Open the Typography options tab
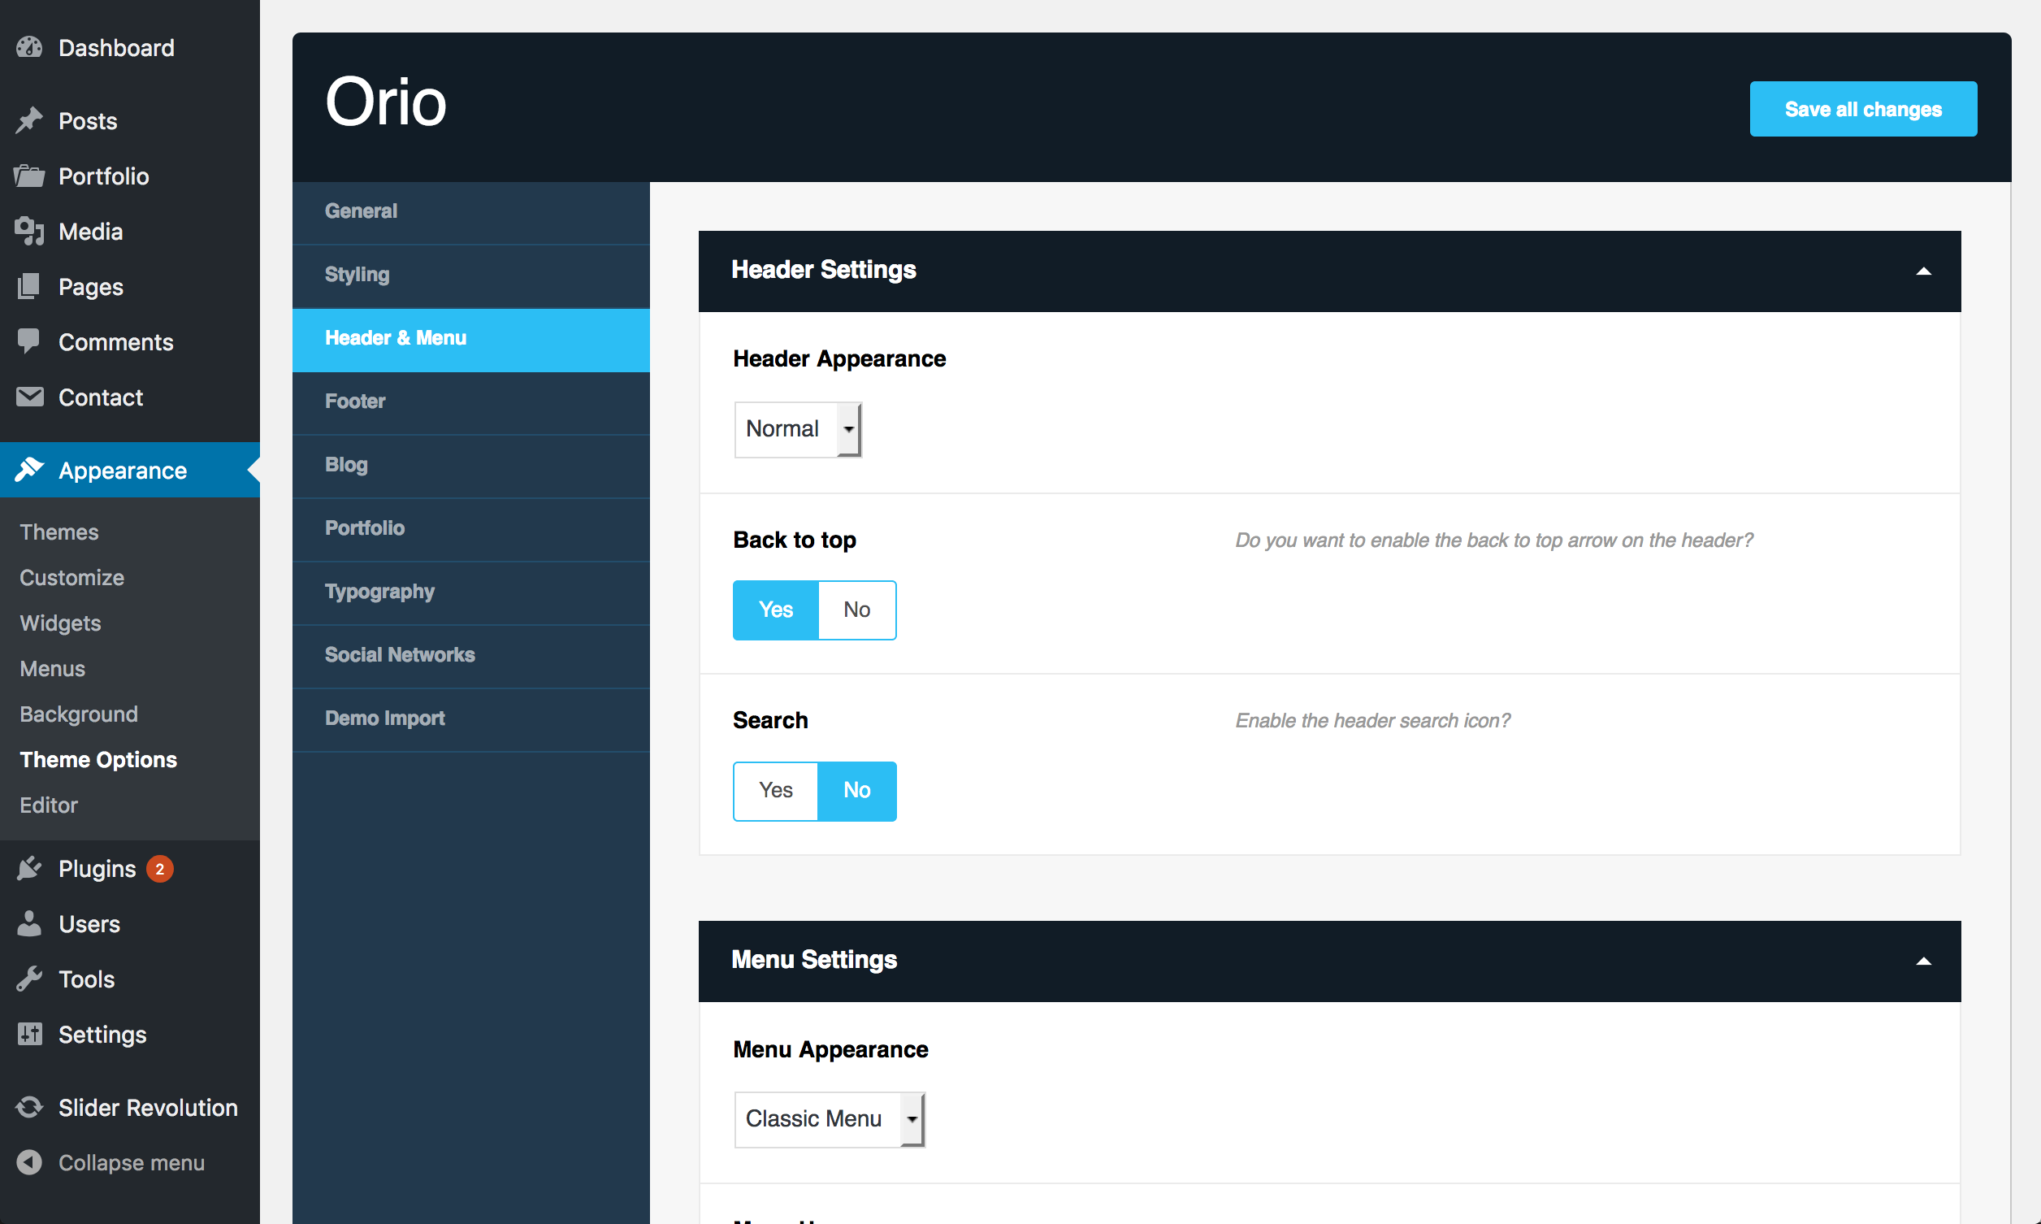Screen dimensions: 2041x1224 (x=470, y=592)
